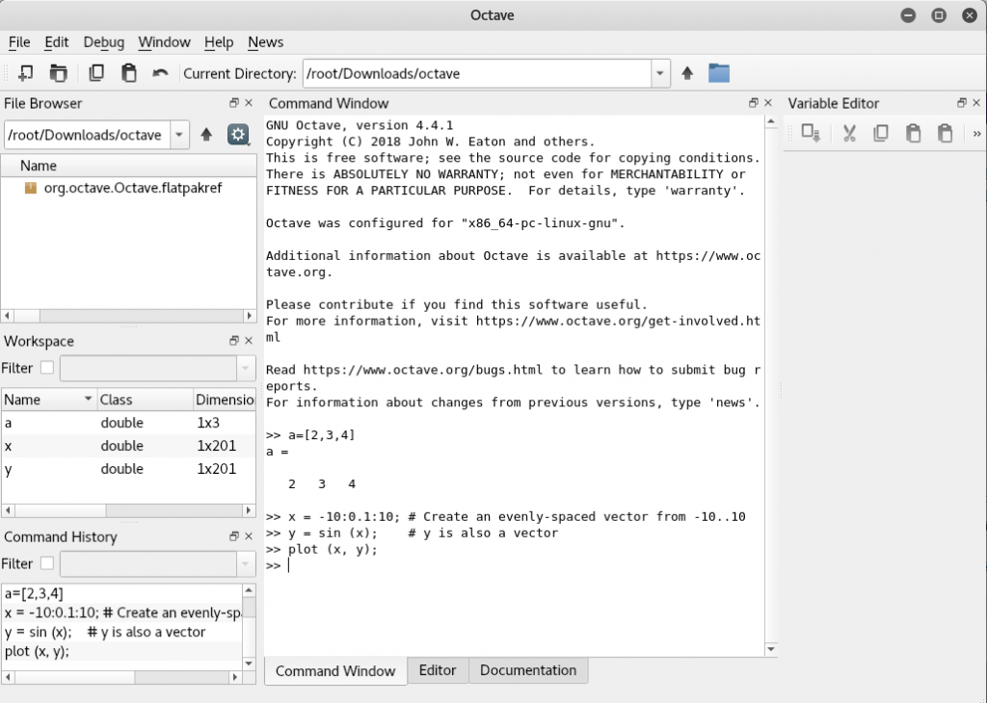Maximize the Octave window
This screenshot has width=987, height=703.
(x=939, y=15)
